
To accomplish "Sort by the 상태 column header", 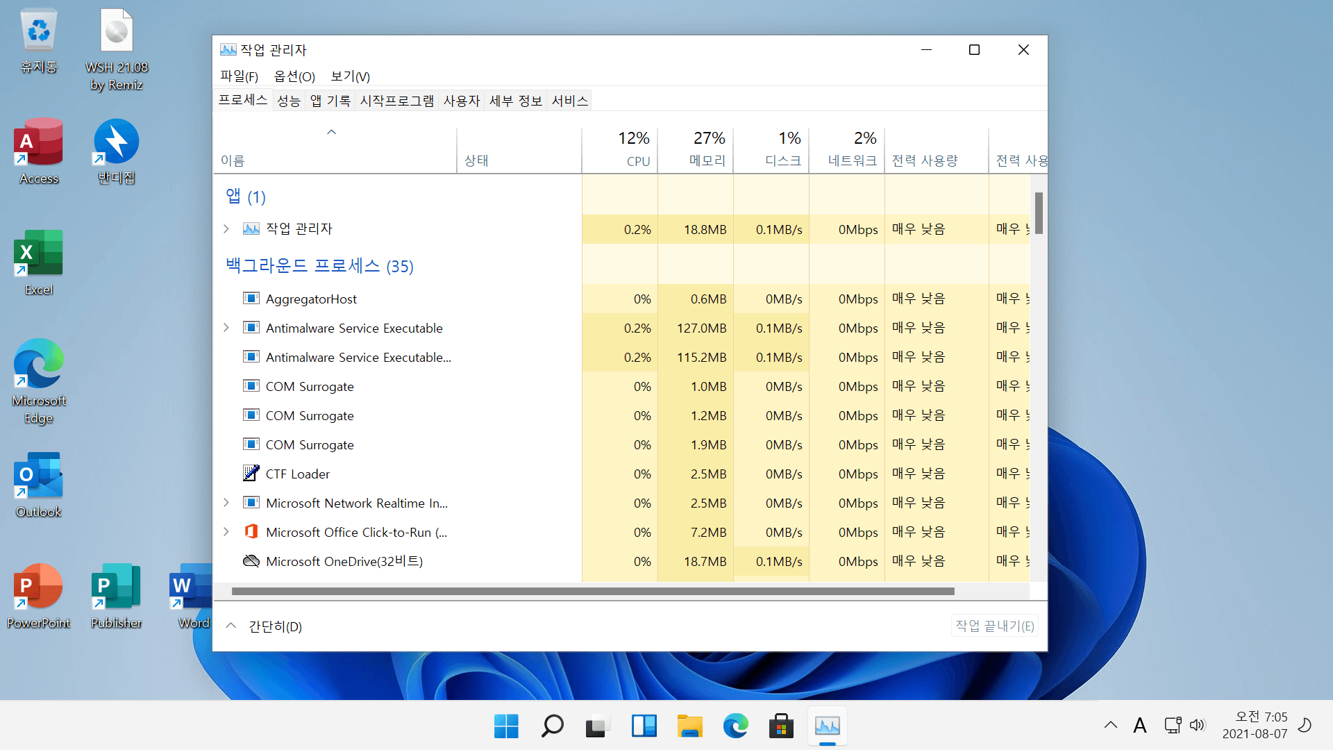I will pyautogui.click(x=519, y=149).
